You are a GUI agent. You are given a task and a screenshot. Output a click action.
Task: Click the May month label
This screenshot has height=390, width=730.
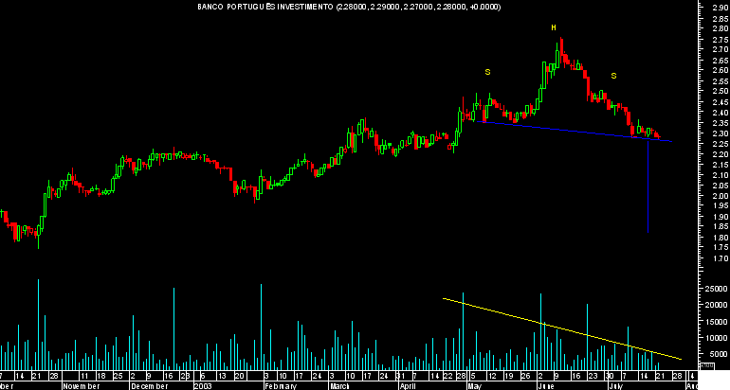(x=474, y=386)
